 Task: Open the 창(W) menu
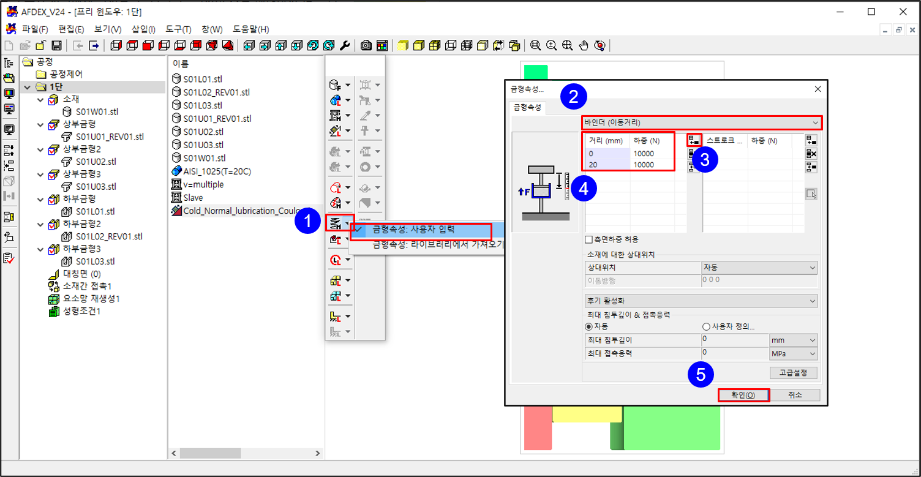click(212, 29)
